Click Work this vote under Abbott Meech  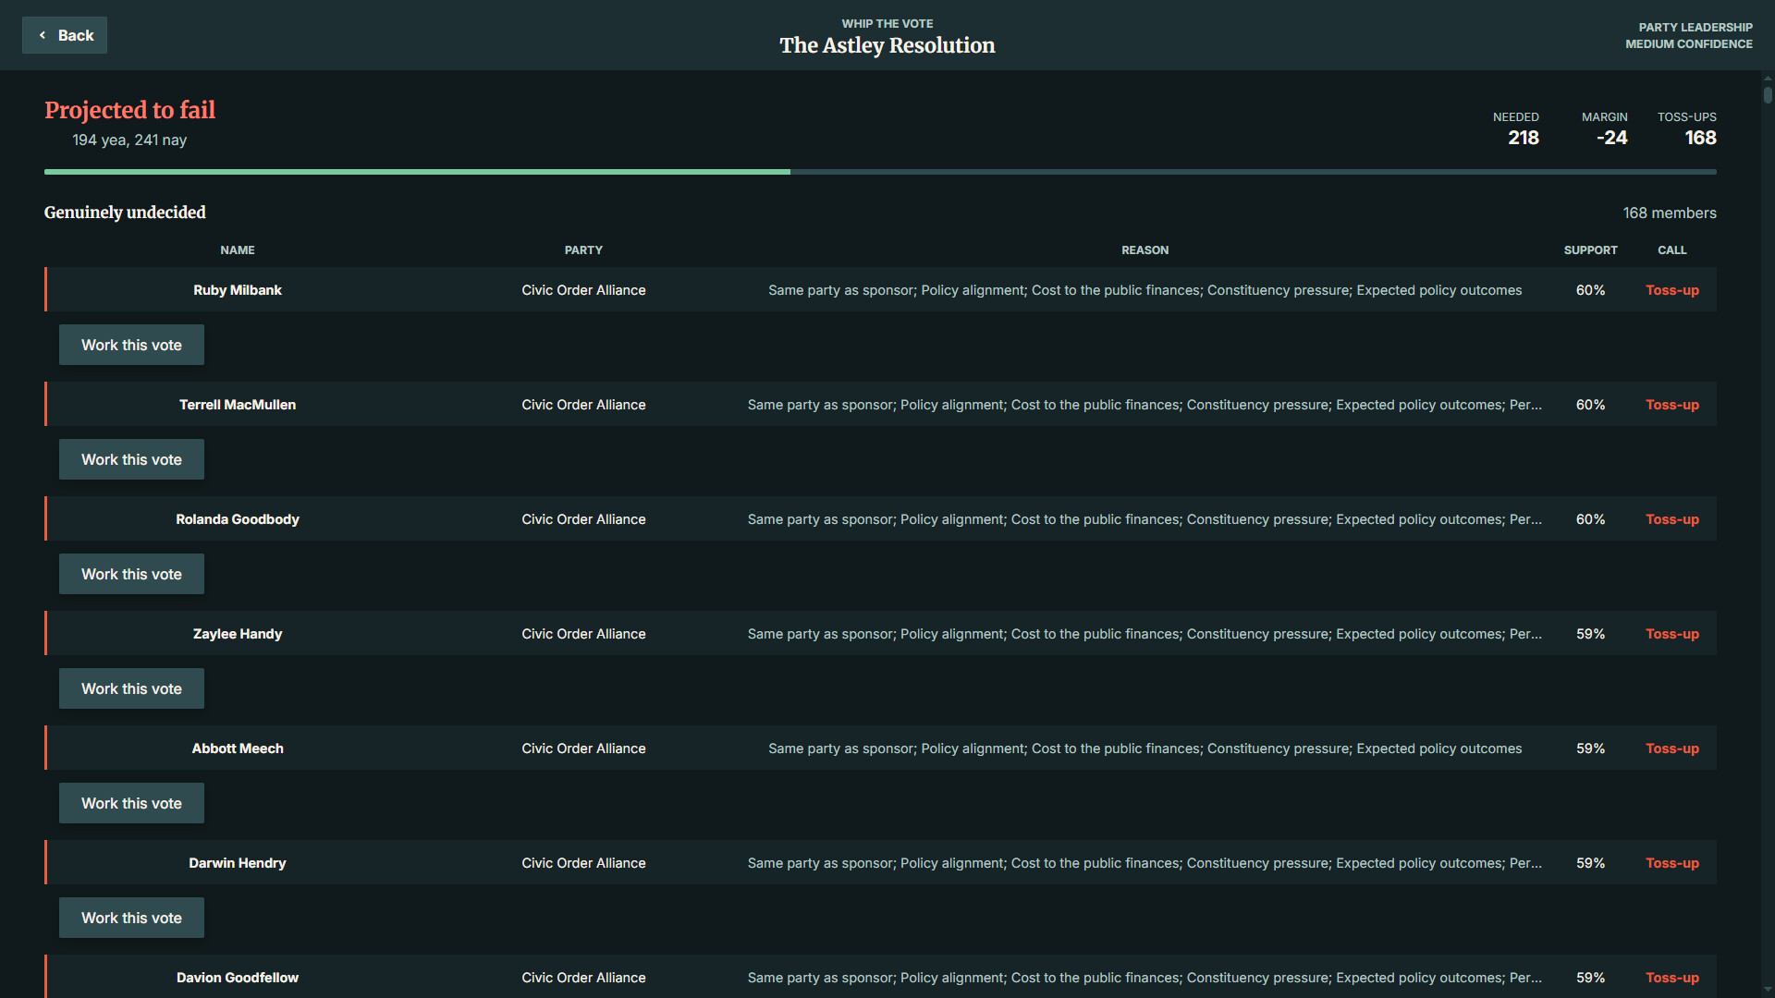click(131, 803)
